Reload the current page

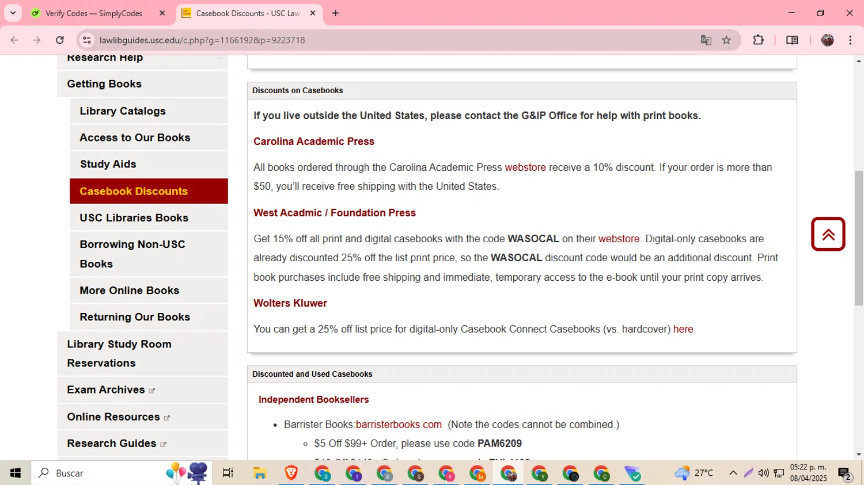(60, 40)
